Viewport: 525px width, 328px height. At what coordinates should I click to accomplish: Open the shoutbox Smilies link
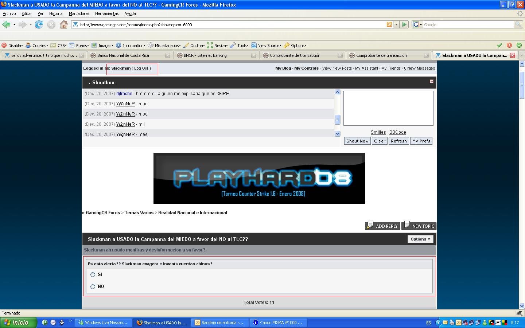tap(378, 132)
